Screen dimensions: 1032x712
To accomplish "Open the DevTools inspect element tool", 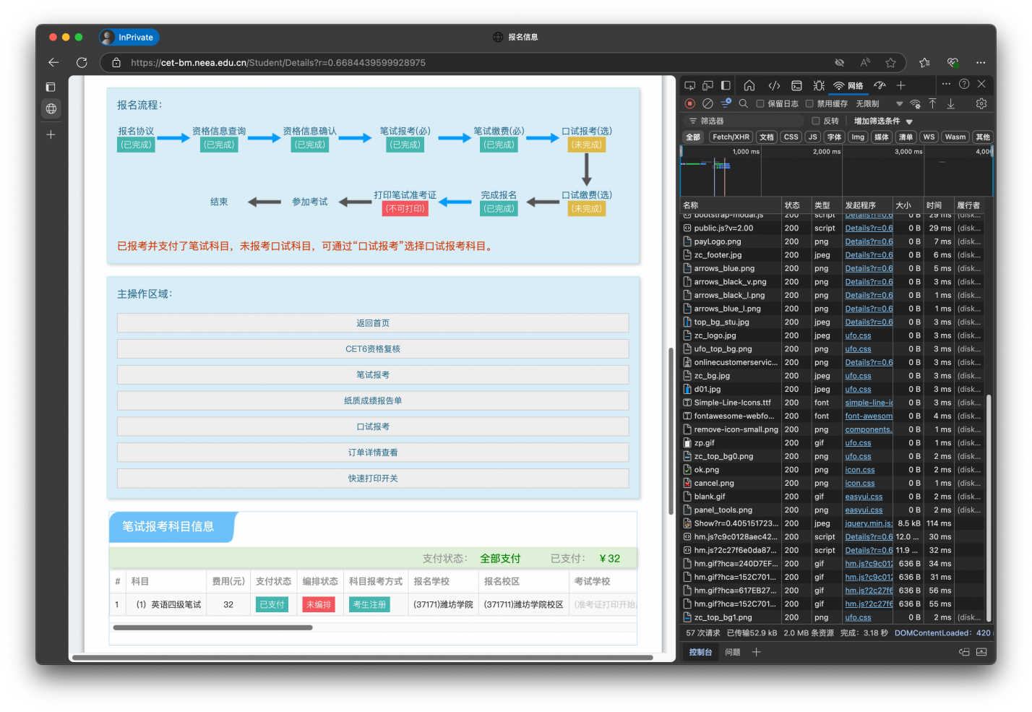I will [690, 85].
